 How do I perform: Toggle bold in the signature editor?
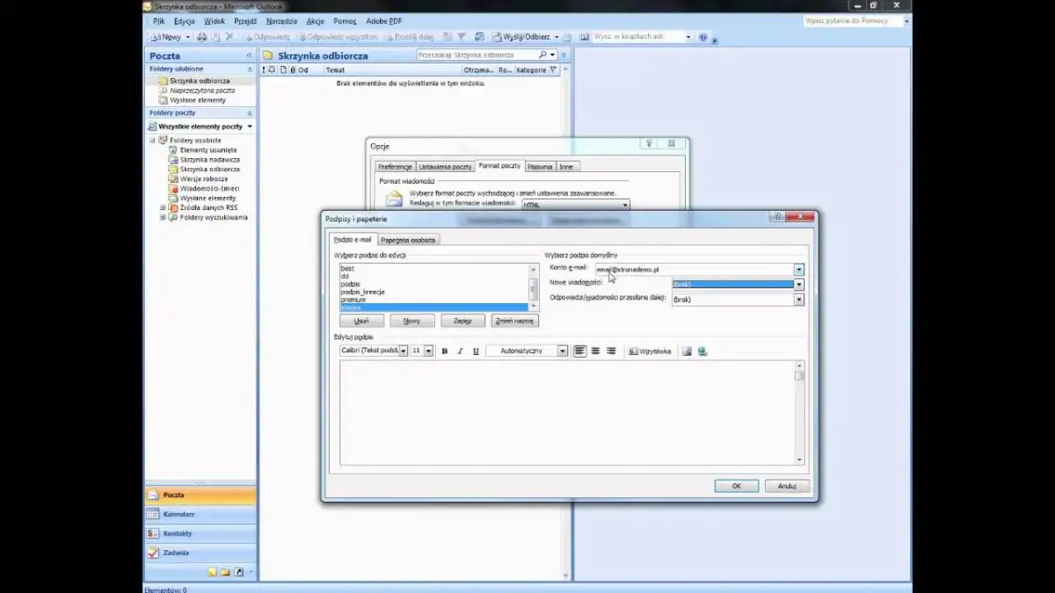[444, 351]
